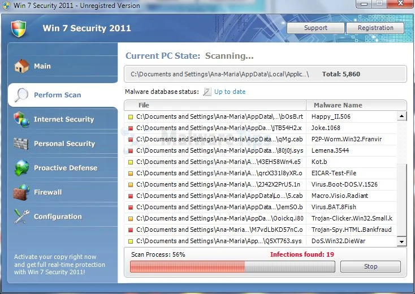Screen dimensions: 415x294
Task: Click the brick wall Personal Security icon
Action: click(21, 144)
